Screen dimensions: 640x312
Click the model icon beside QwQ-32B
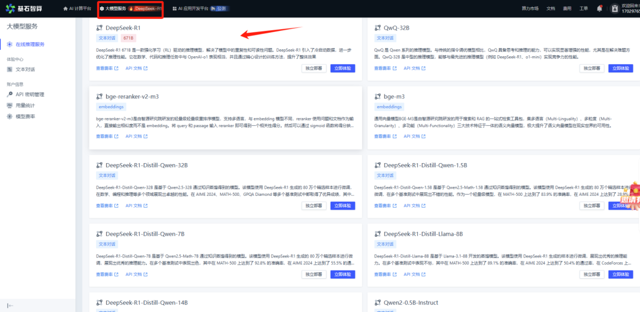tap(377, 28)
